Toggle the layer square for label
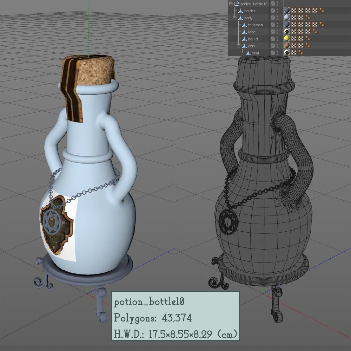Viewport: 351px width, 351px height. [x=272, y=32]
